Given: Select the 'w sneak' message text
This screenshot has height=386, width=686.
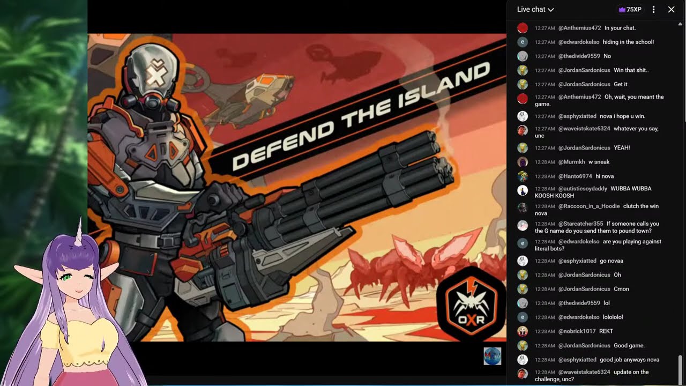Looking at the screenshot, I should (599, 162).
